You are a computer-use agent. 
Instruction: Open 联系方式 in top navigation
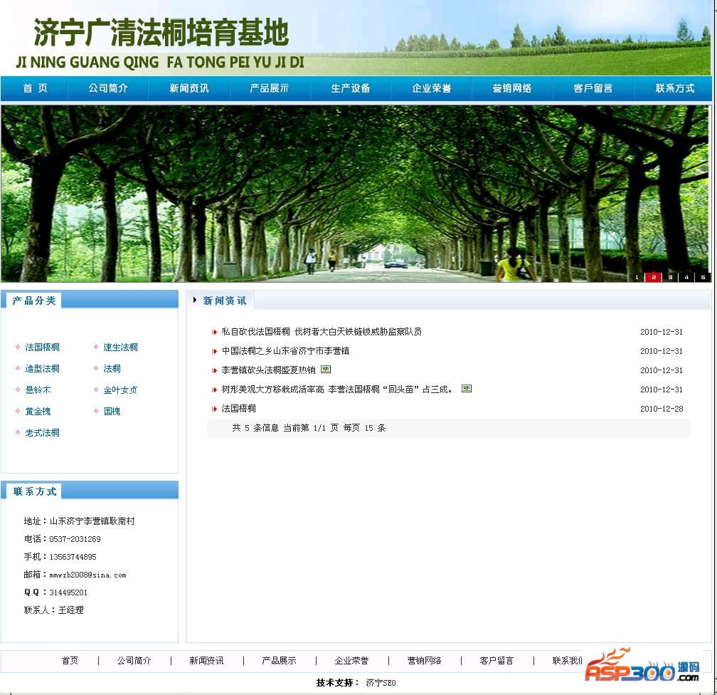675,88
